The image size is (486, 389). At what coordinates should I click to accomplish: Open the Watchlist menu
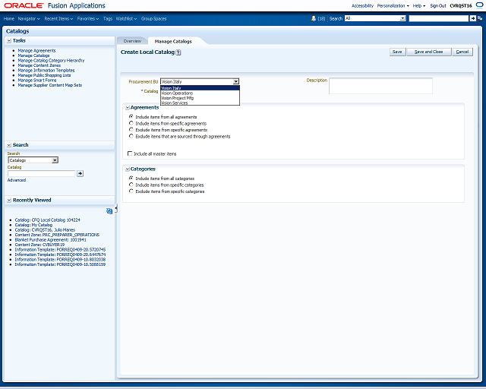click(x=126, y=18)
